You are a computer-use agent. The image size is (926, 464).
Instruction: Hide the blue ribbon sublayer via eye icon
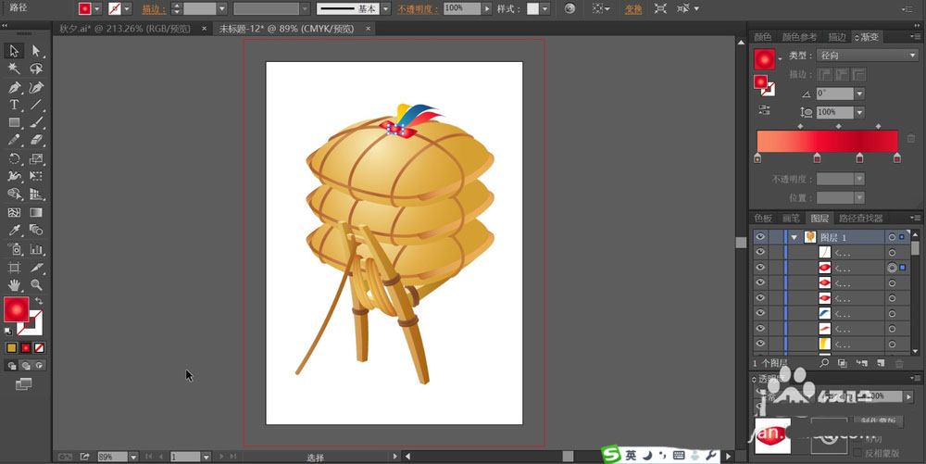tap(760, 313)
